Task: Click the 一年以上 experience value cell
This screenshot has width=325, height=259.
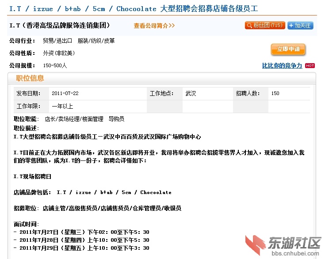Action: point(62,106)
